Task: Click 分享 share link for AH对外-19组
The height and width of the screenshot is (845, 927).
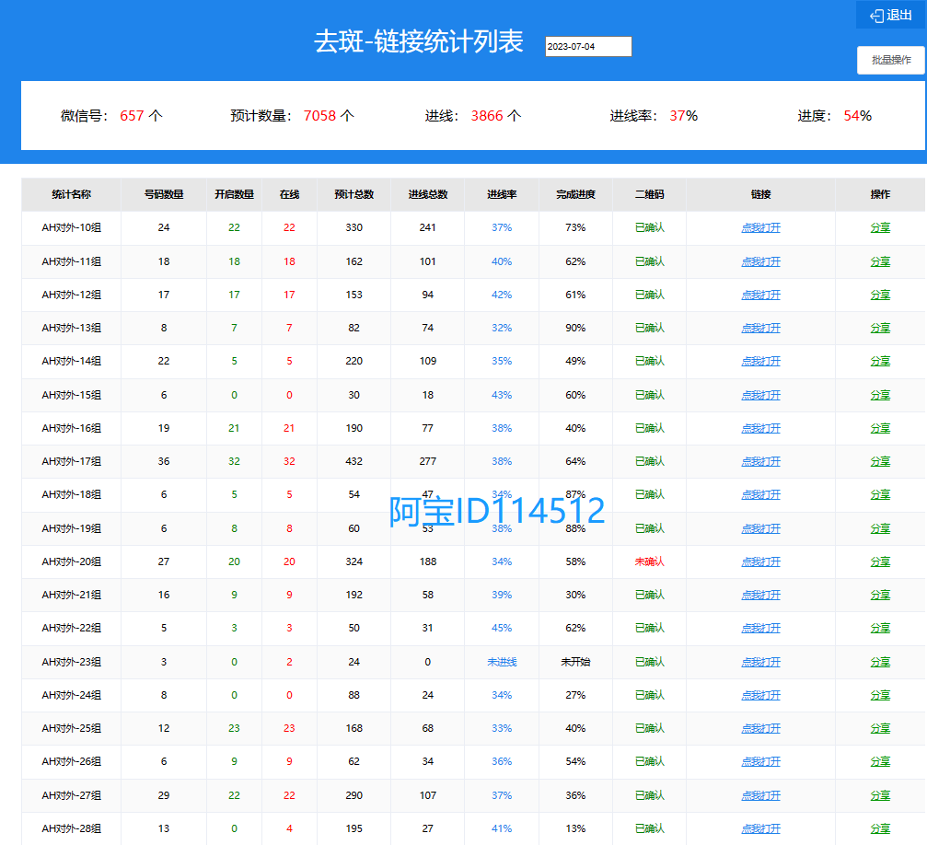Action: (880, 528)
